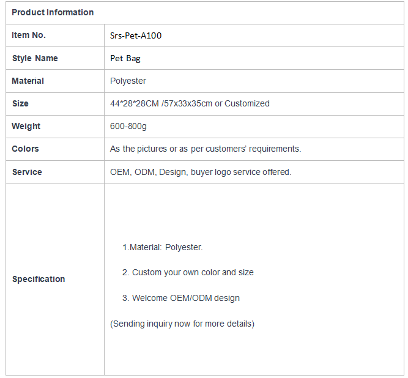408x378 pixels.
Task: Click the 1.Material: Polyester line
Action: coord(162,247)
